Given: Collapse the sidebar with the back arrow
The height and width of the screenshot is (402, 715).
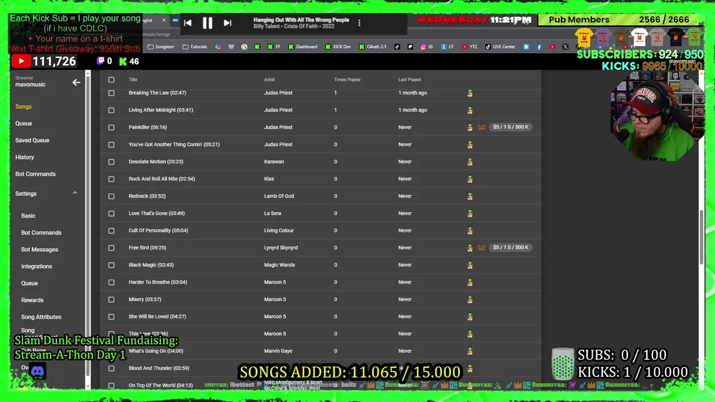Looking at the screenshot, I should [x=77, y=83].
